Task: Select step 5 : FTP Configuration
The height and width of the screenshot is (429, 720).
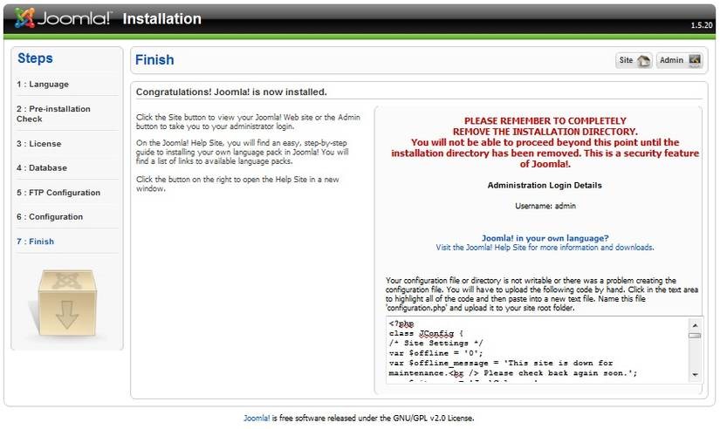Action: [58, 193]
